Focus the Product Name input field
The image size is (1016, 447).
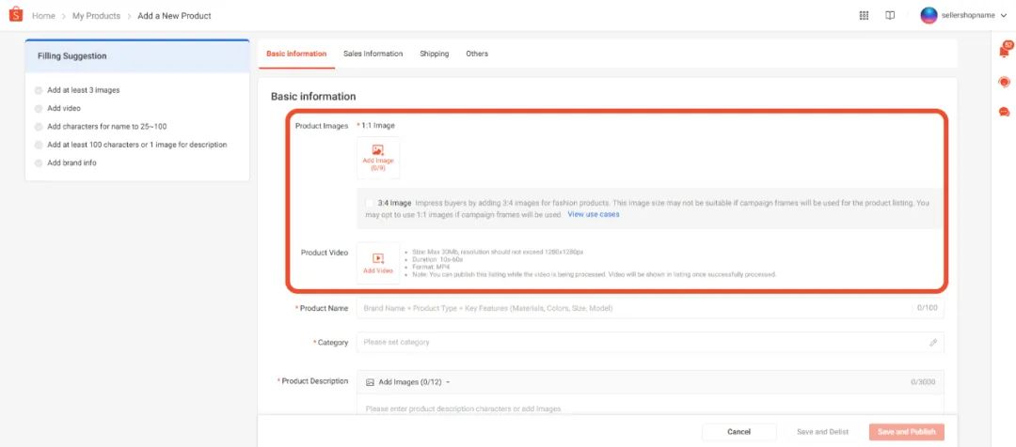pos(650,308)
